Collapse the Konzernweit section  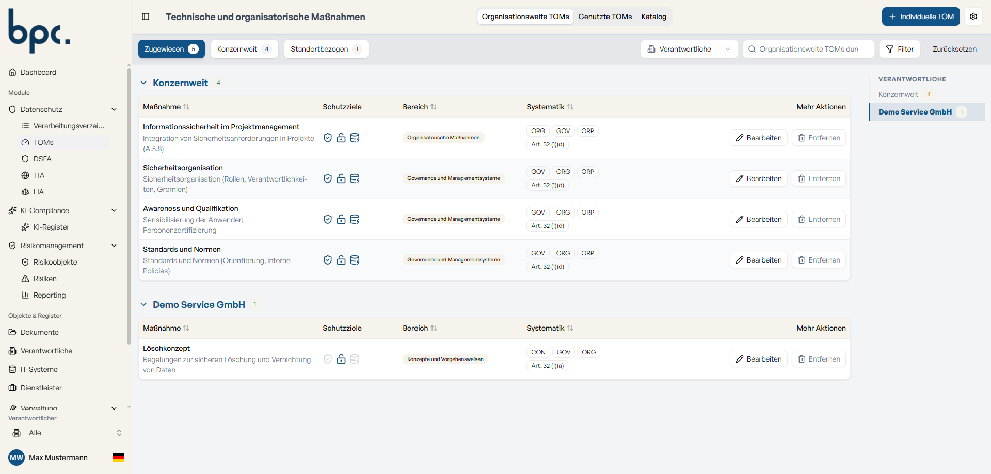pyautogui.click(x=143, y=83)
